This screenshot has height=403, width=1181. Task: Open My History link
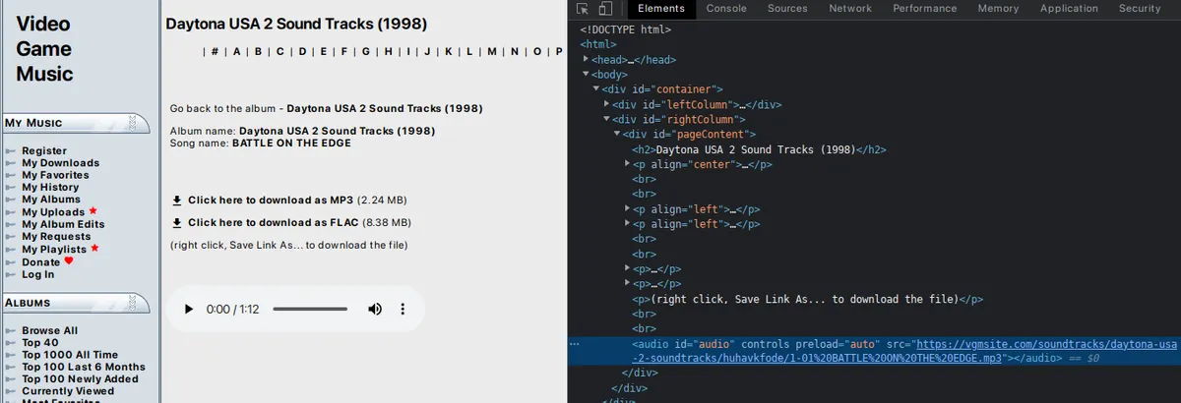pyautogui.click(x=50, y=187)
